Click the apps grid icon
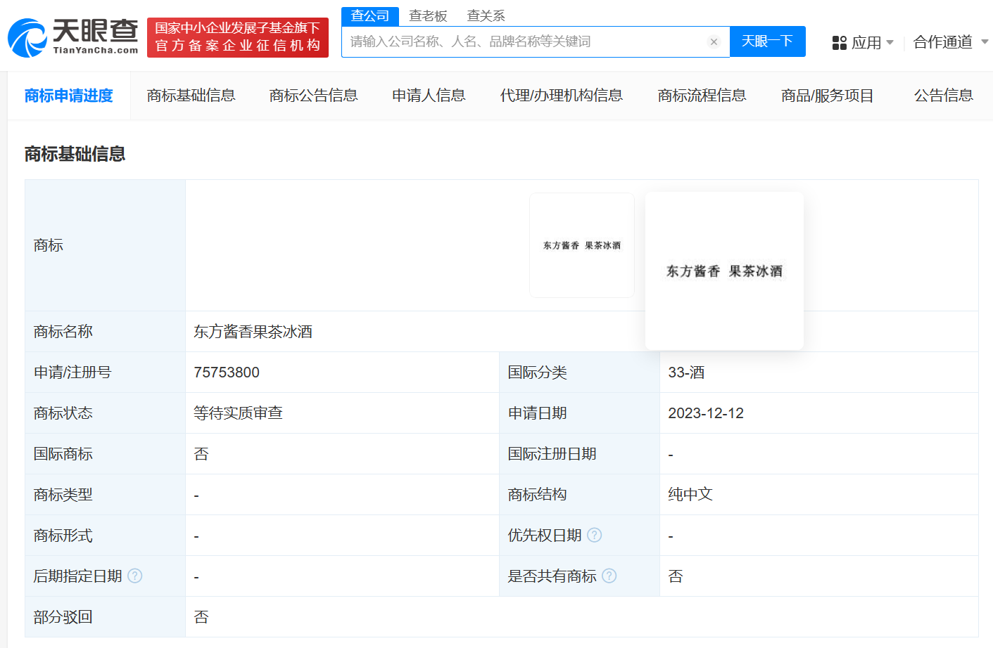This screenshot has height=648, width=993. point(839,43)
